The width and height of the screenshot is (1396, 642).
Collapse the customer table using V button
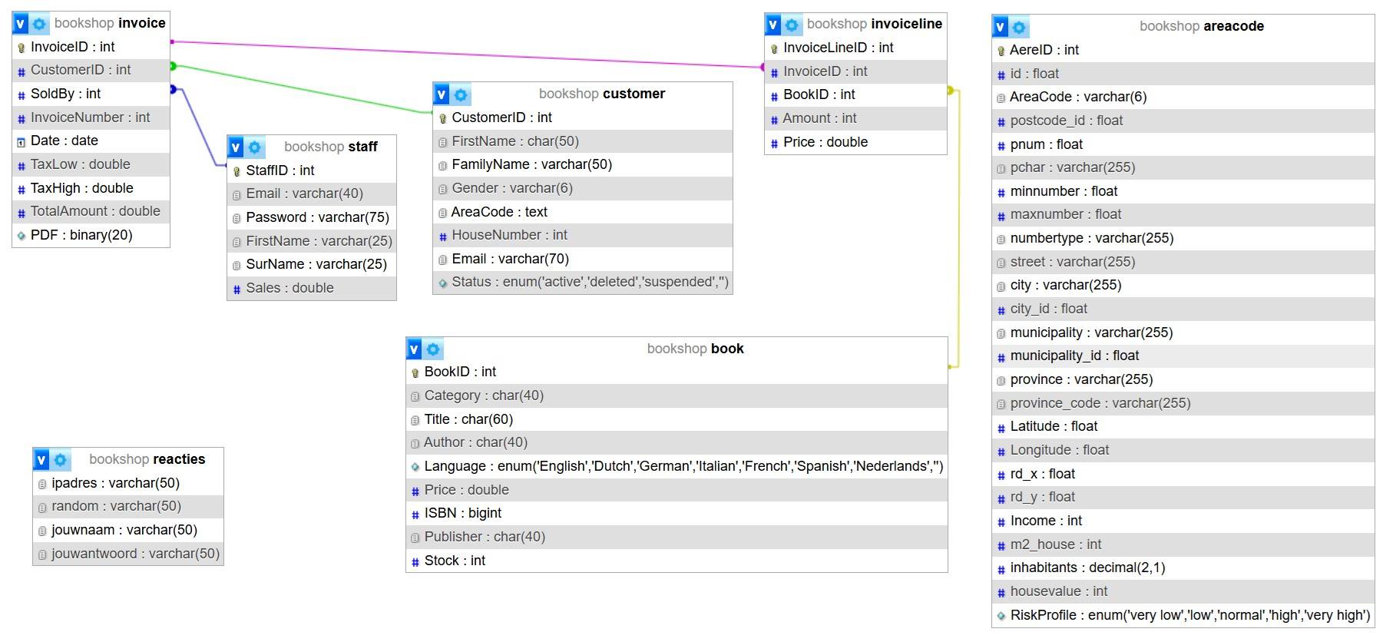pyautogui.click(x=442, y=94)
